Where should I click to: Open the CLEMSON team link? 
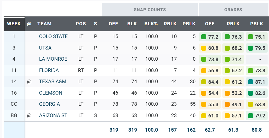(51, 93)
